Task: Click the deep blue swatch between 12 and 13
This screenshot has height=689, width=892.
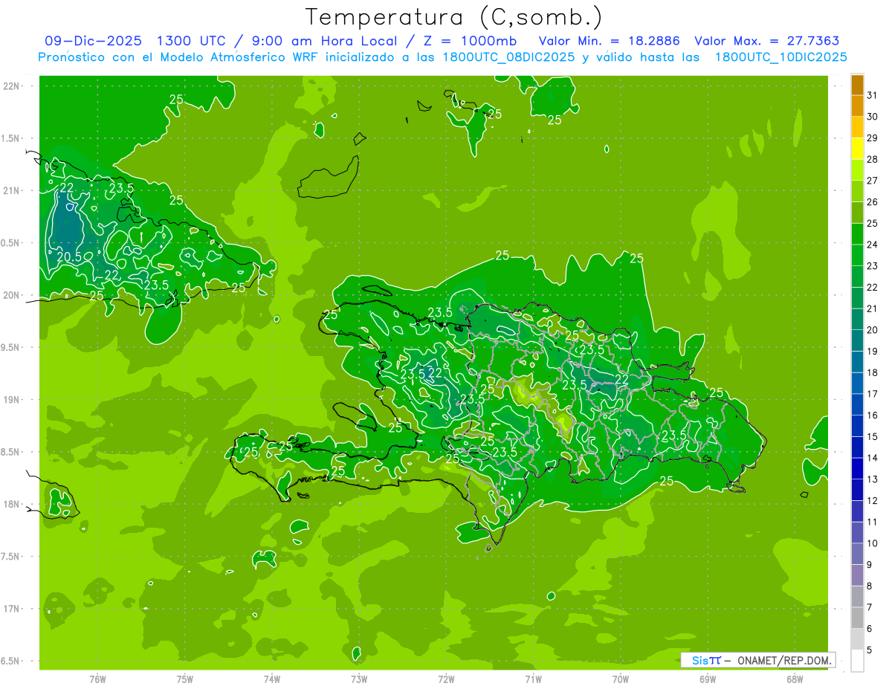Action: (857, 490)
